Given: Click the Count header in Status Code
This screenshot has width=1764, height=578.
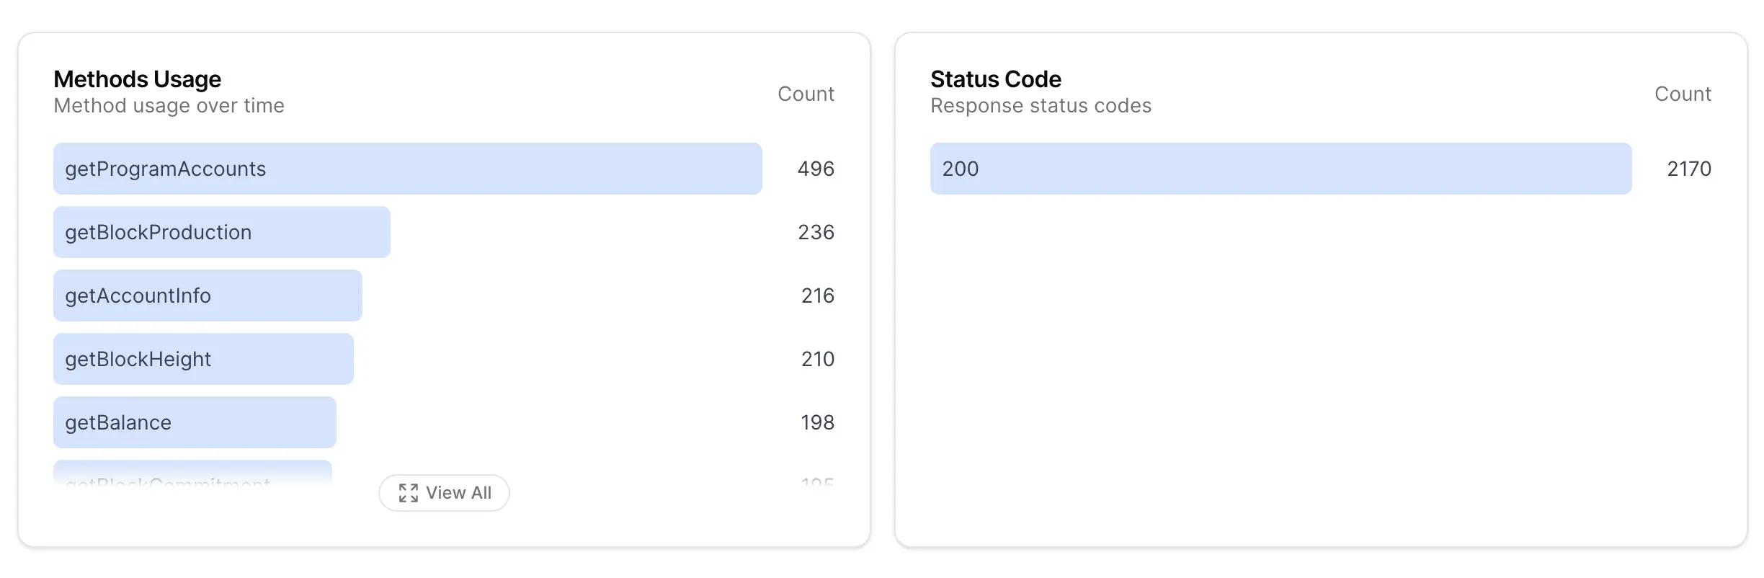Looking at the screenshot, I should [x=1683, y=94].
